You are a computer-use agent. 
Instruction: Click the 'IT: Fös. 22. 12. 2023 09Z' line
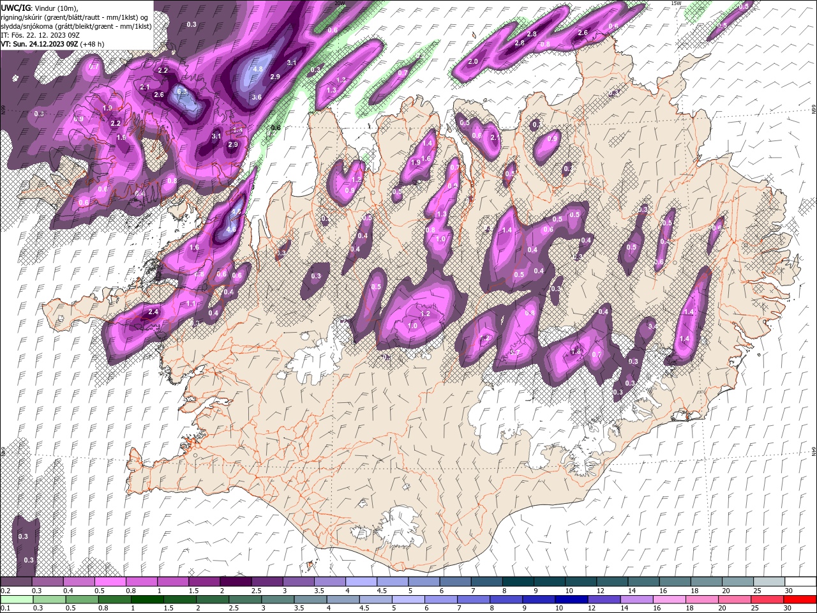click(x=40, y=35)
